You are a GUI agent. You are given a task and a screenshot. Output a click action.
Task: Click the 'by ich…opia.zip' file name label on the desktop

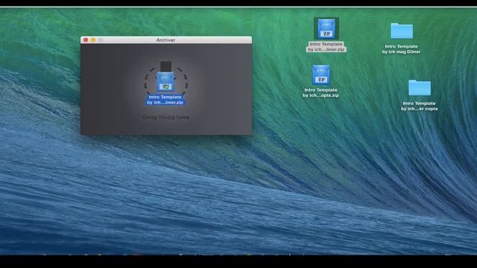click(x=321, y=95)
